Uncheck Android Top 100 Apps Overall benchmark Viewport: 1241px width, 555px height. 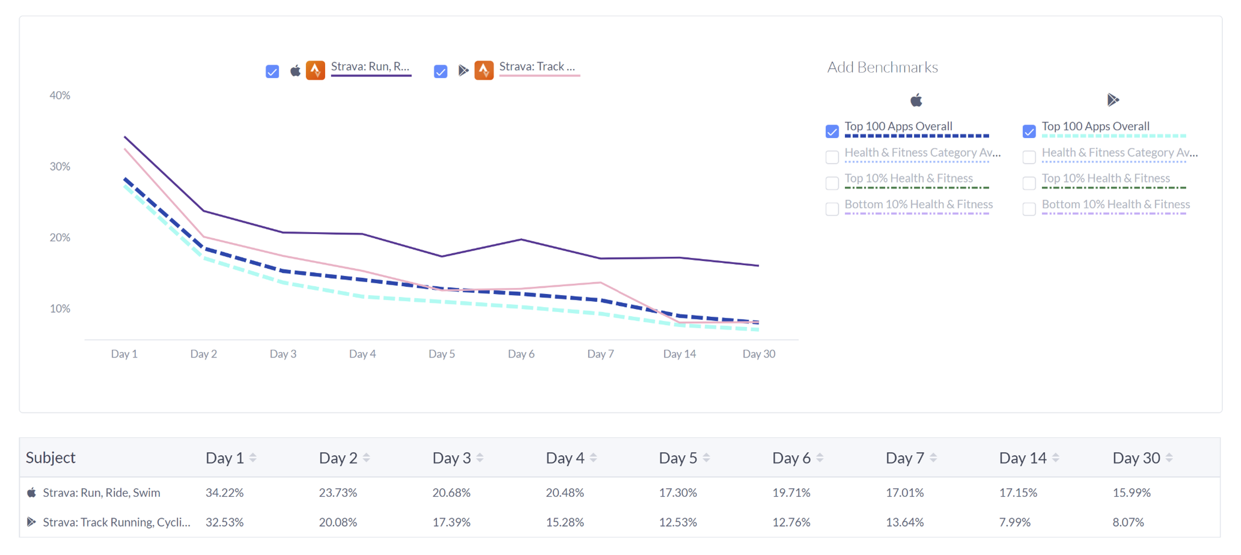click(x=1029, y=131)
